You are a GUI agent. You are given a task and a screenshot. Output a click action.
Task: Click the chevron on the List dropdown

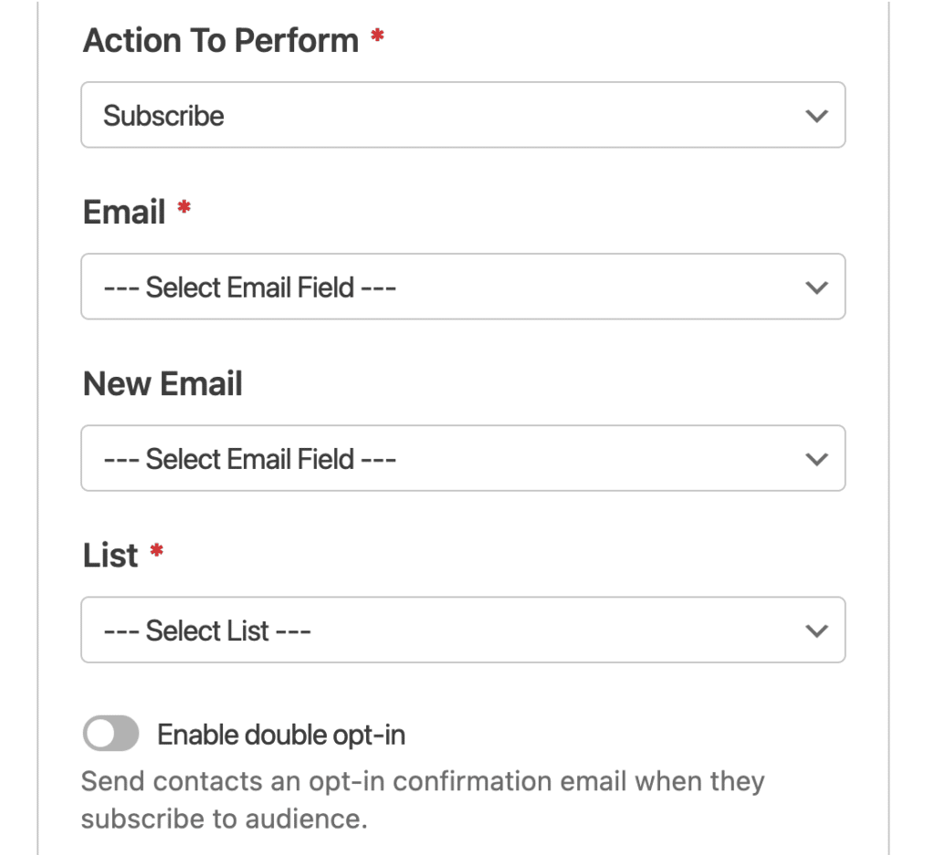[x=816, y=630]
